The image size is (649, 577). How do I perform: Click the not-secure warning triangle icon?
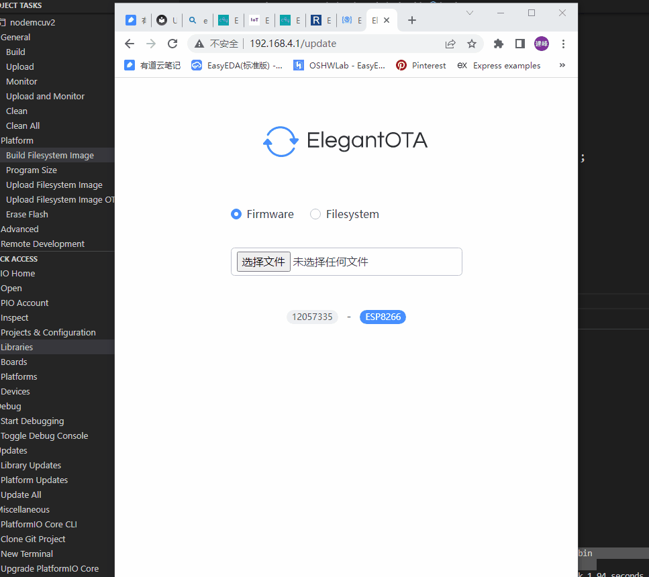pos(199,44)
